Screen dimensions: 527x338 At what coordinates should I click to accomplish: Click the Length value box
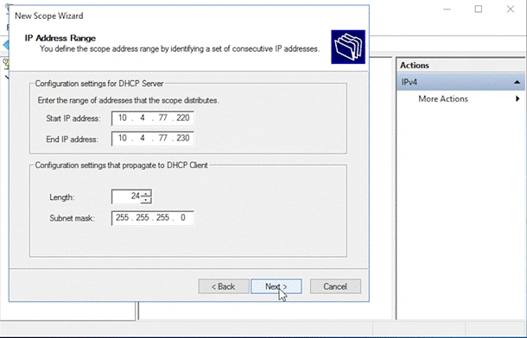click(126, 197)
